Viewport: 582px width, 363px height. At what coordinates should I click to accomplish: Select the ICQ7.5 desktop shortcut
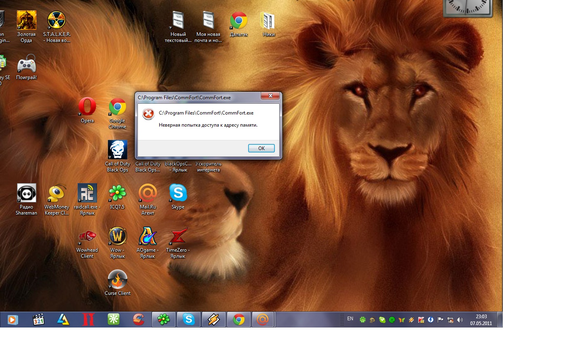(x=118, y=194)
